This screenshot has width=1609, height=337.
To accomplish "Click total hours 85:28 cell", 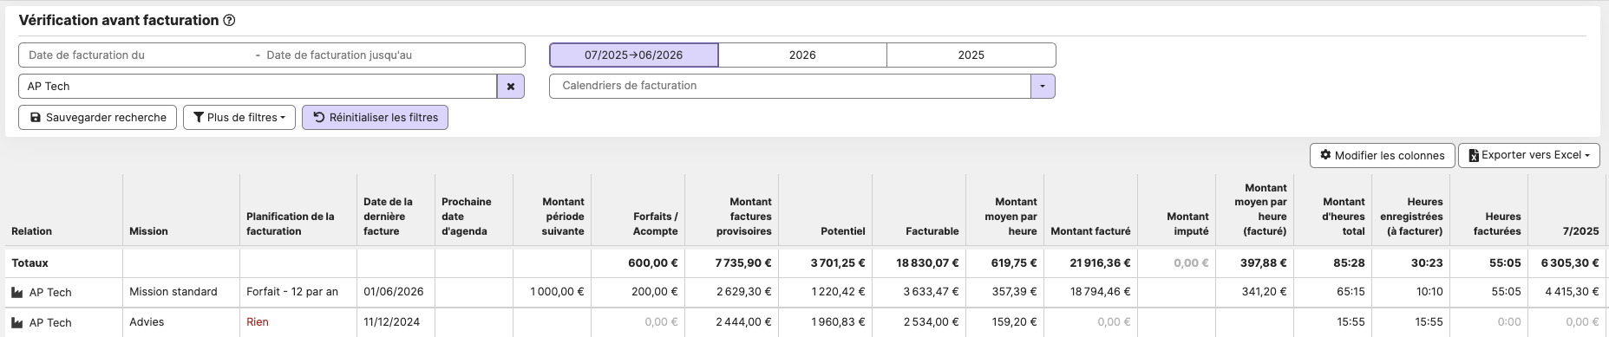I will (1349, 262).
